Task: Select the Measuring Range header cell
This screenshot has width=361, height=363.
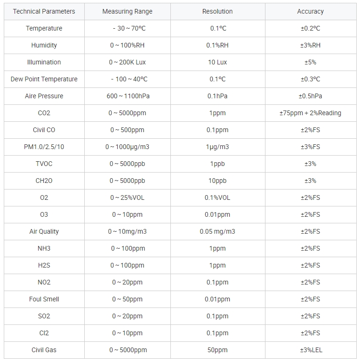Action: pyautogui.click(x=127, y=11)
